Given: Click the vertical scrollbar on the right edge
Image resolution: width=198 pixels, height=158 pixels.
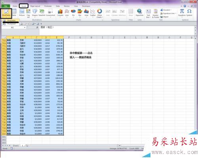Looking at the screenshot, I should pos(196,84).
